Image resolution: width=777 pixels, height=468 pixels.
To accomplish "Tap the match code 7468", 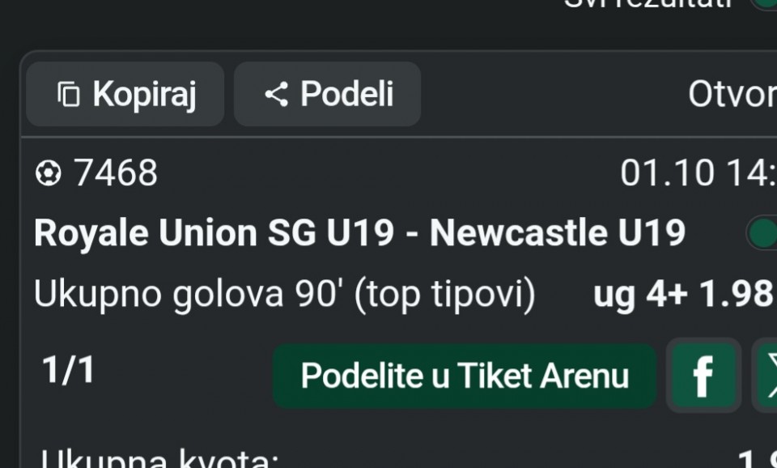I will [x=116, y=173].
